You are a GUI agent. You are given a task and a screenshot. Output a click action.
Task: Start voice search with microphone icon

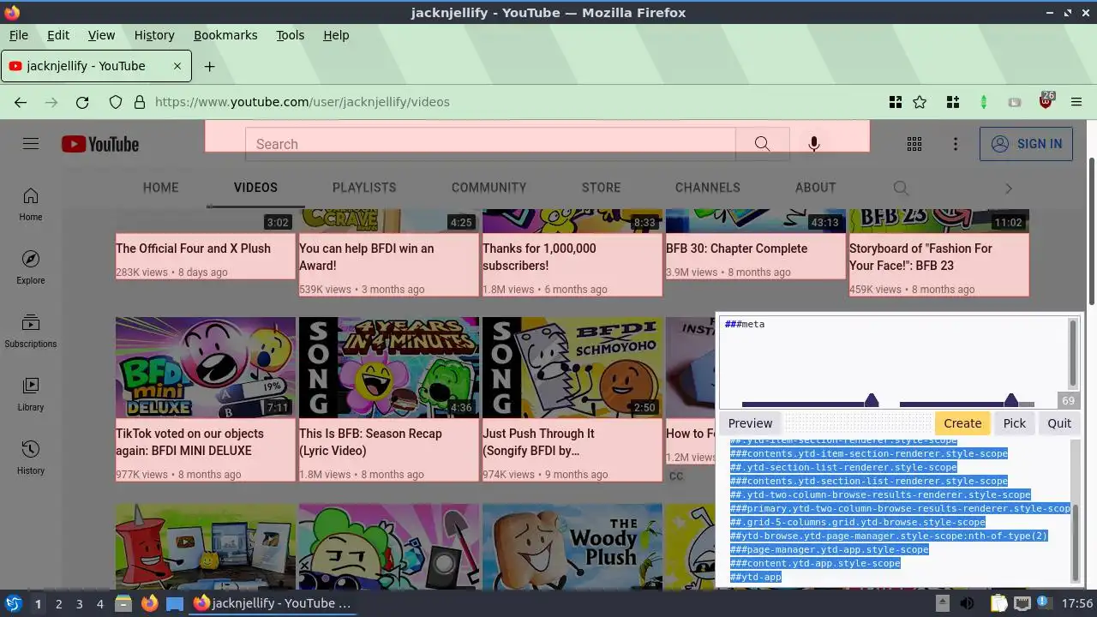(814, 144)
